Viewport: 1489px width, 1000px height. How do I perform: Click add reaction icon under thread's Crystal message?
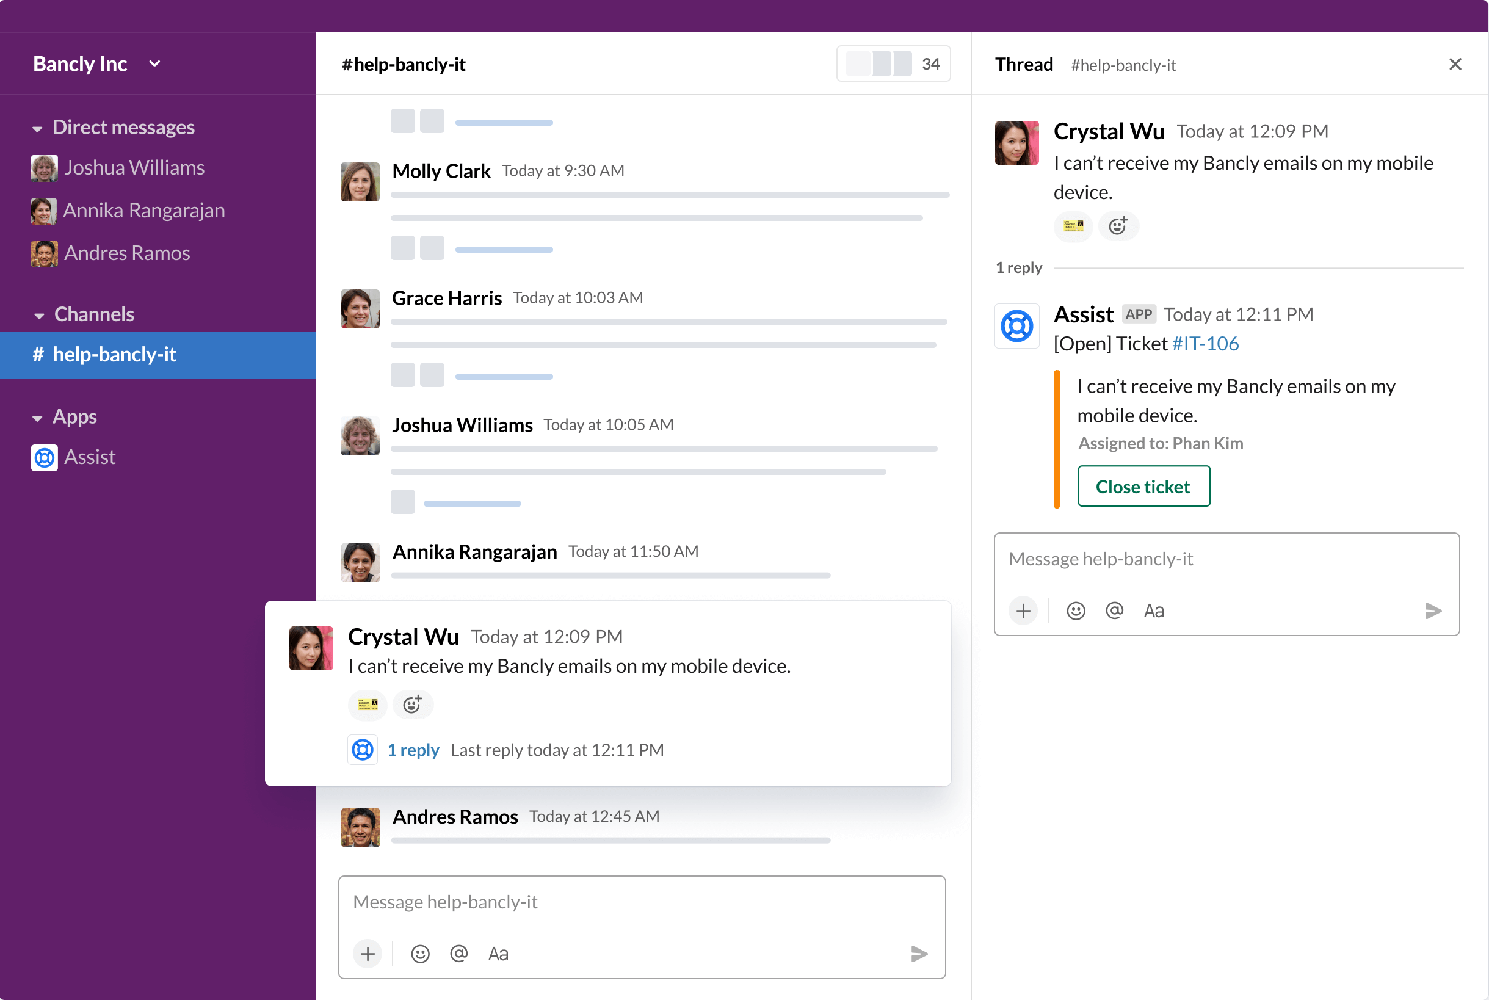1118,226
